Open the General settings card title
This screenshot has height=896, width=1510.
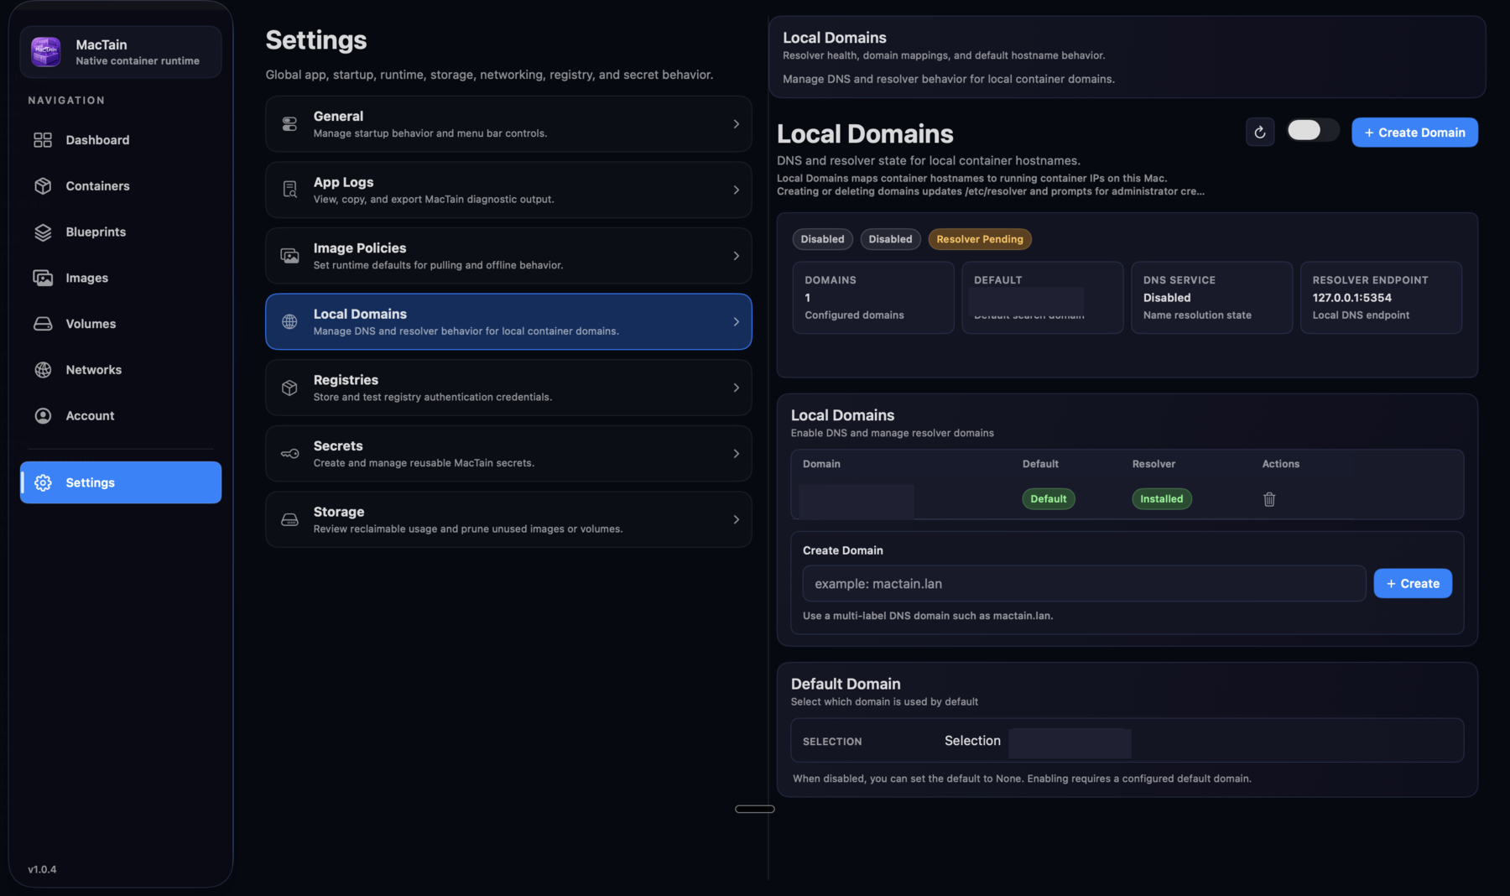pyautogui.click(x=338, y=117)
